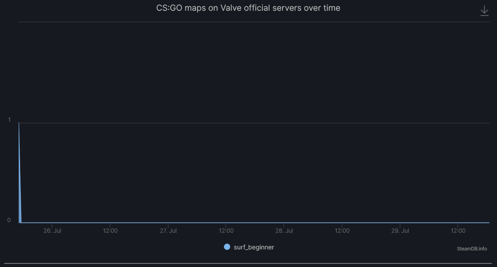Image resolution: width=497 pixels, height=267 pixels.
Task: Open the export options via download arrow
Action: (484, 10)
